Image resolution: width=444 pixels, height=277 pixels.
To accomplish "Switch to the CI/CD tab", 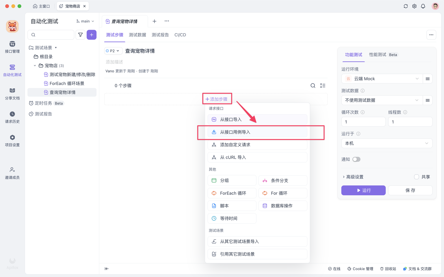I will [x=180, y=35].
